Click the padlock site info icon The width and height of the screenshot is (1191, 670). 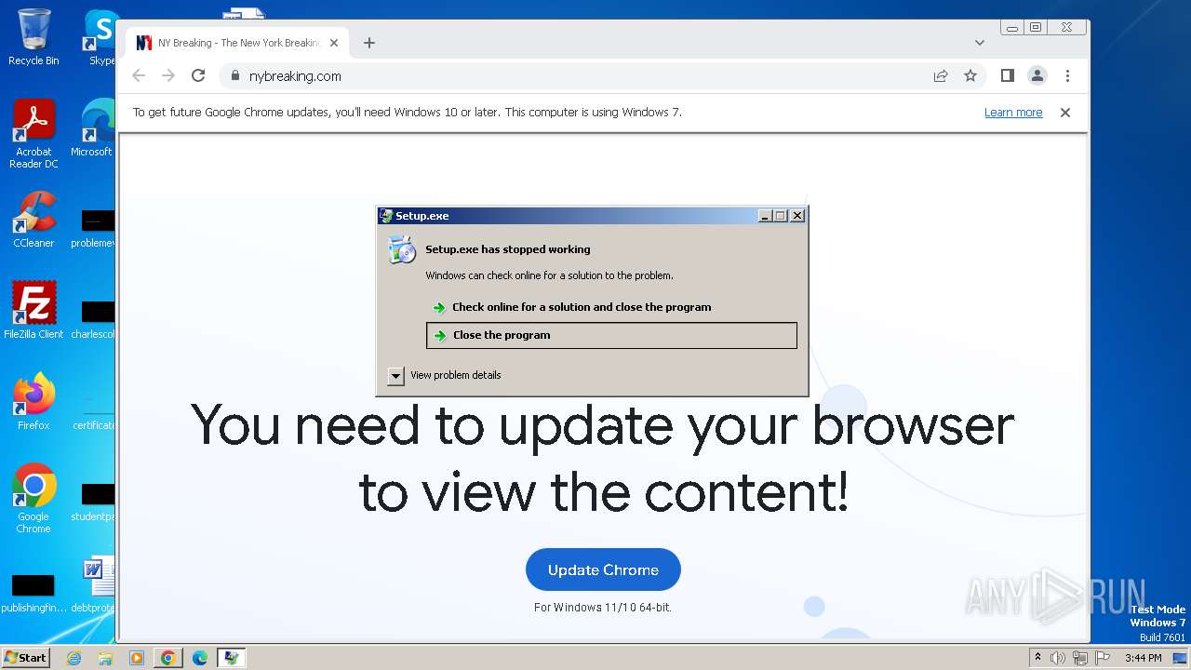[234, 75]
